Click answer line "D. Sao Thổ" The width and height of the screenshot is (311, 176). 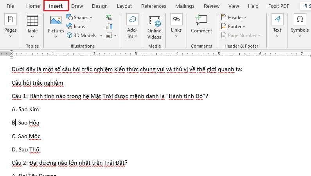[25, 149]
